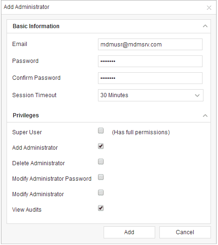Image resolution: width=218 pixels, height=245 pixels.
Task: Enable the Super User checkbox
Action: pyautogui.click(x=101, y=130)
